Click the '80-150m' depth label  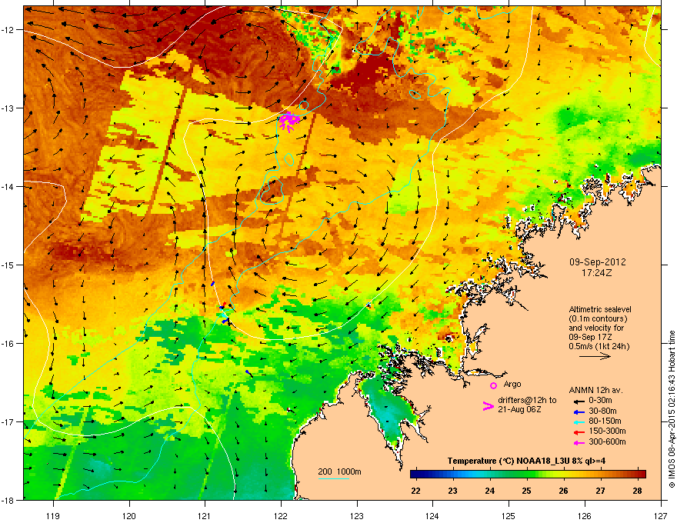605,421
